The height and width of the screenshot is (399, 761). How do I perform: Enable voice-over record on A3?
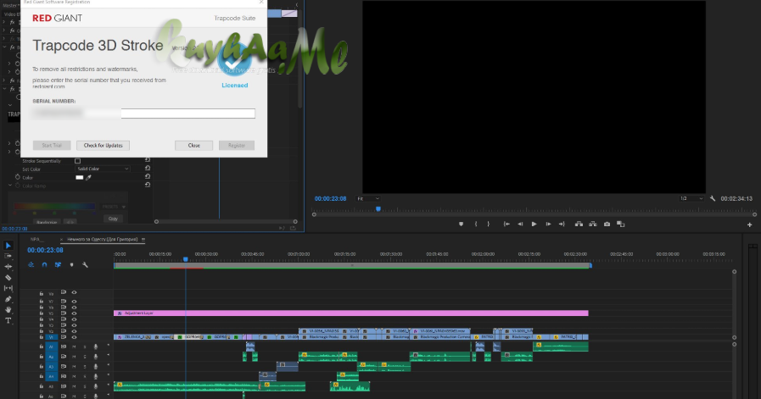pyautogui.click(x=96, y=367)
